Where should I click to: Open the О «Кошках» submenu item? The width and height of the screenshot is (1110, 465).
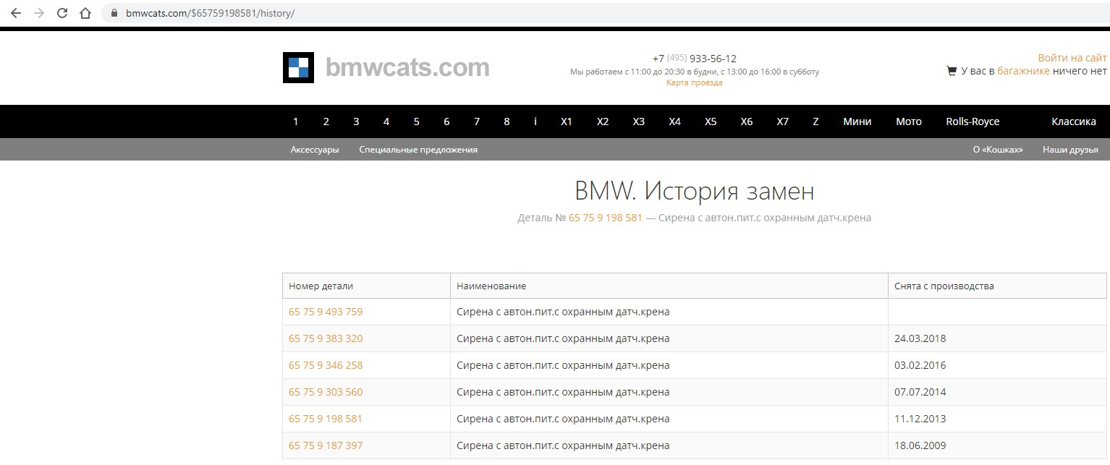[x=998, y=150]
